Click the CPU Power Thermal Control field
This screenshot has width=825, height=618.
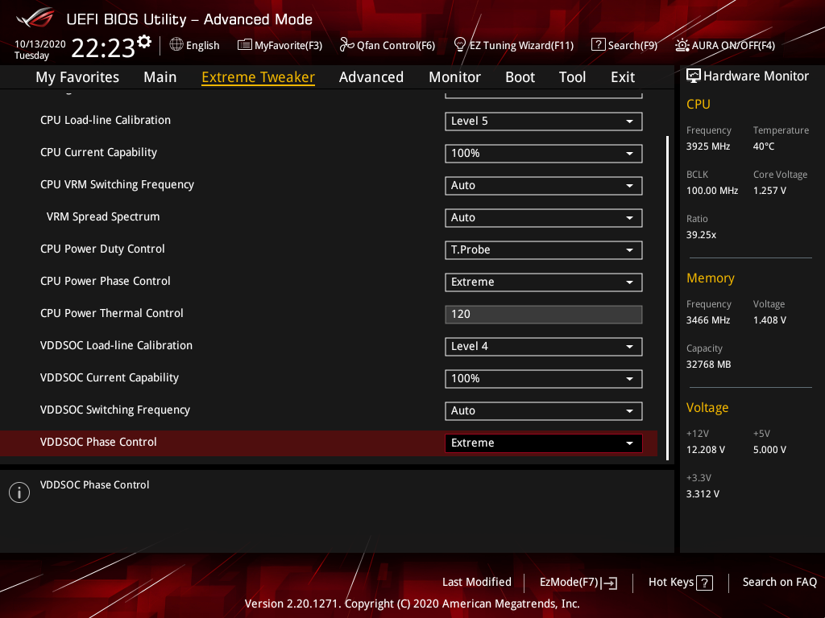(x=544, y=315)
